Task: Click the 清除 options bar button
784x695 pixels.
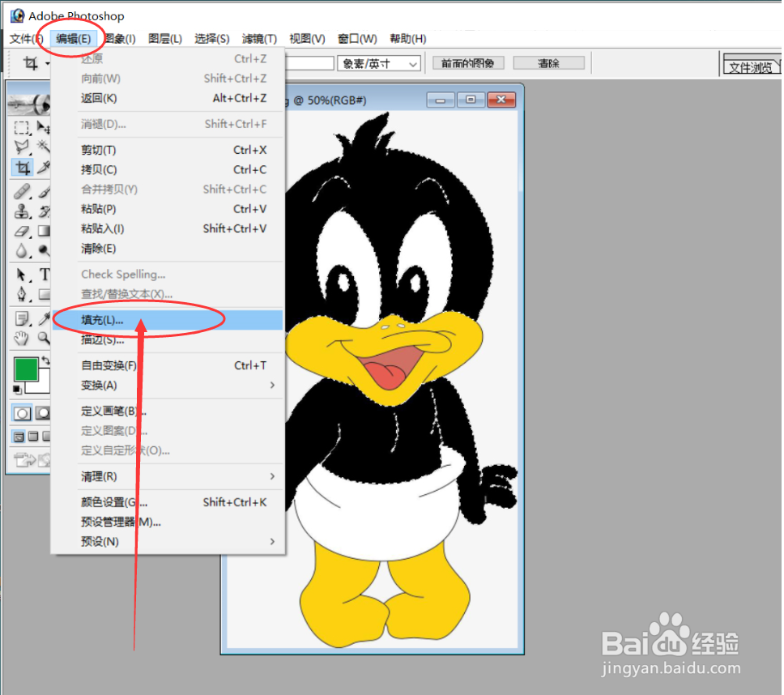Action: (x=548, y=63)
